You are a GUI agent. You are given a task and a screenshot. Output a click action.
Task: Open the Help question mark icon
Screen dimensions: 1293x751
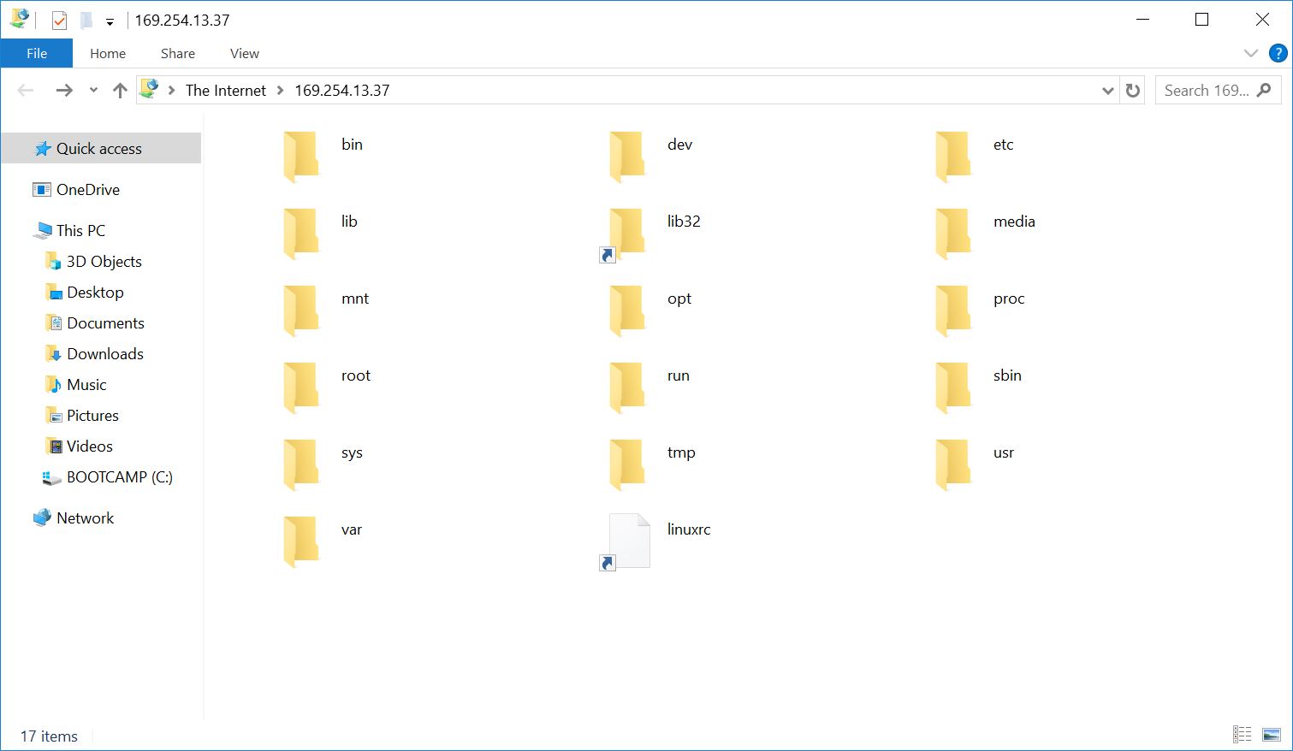pos(1278,53)
